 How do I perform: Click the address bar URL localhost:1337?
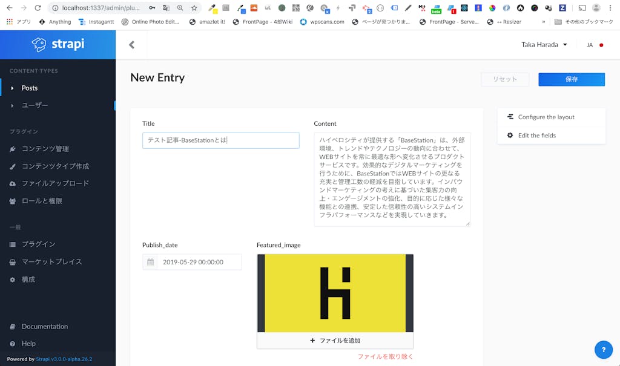[x=101, y=8]
